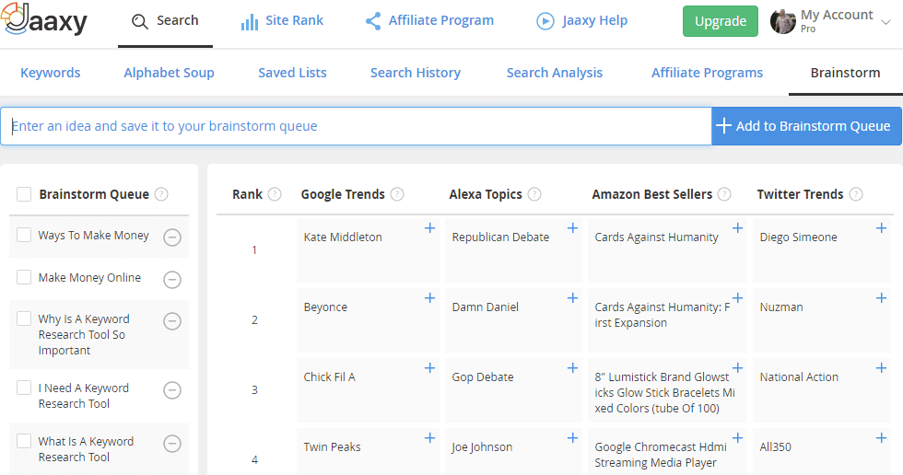Click plus icon next to Republican Debate

(x=572, y=228)
